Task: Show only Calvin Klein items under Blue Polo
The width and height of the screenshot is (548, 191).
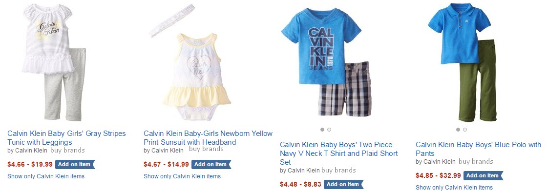Action: point(454,187)
